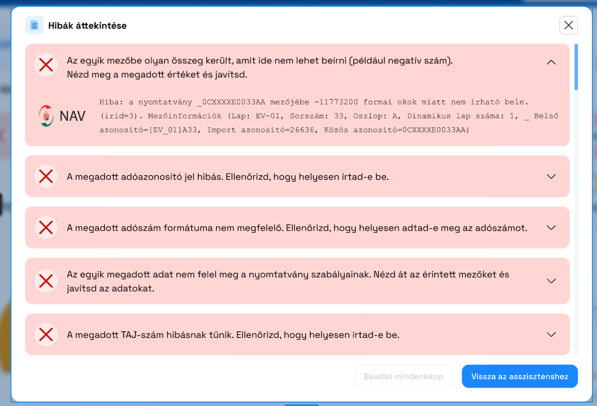The width and height of the screenshot is (597, 406).
Task: Click text 'A megadott adószám formátuma nem megfelelő'
Action: point(175,228)
